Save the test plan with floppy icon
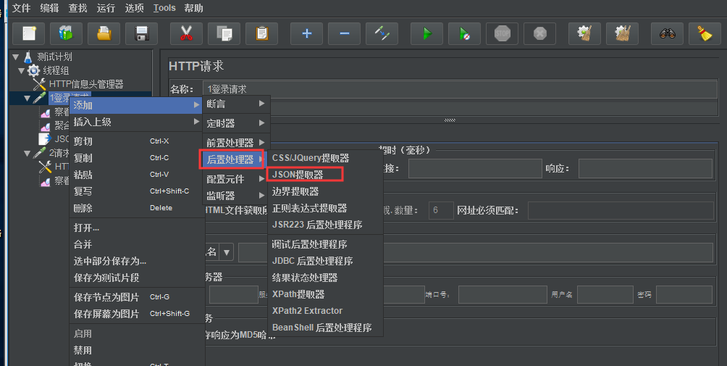This screenshot has width=727, height=366. (141, 33)
